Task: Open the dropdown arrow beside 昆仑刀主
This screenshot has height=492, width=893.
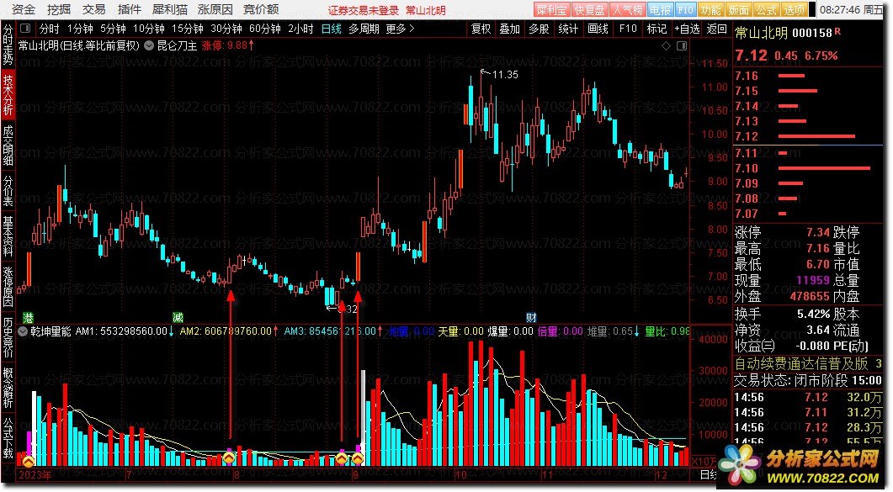Action: [x=149, y=45]
